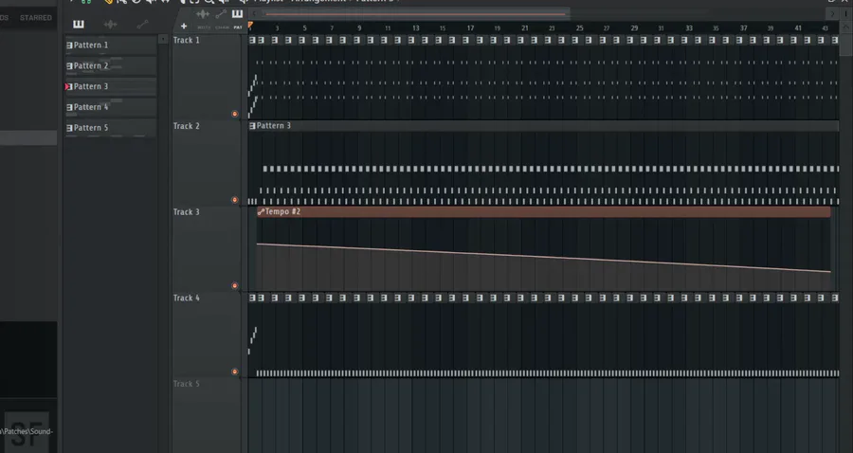Jump to bar 13 on the timeline ruler

point(416,27)
